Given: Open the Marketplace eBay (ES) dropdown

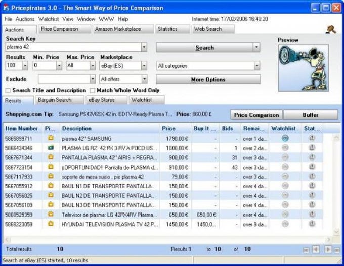Looking at the screenshot, I should pos(144,66).
